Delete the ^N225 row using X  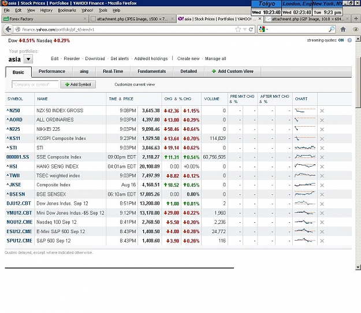[x=322, y=130]
